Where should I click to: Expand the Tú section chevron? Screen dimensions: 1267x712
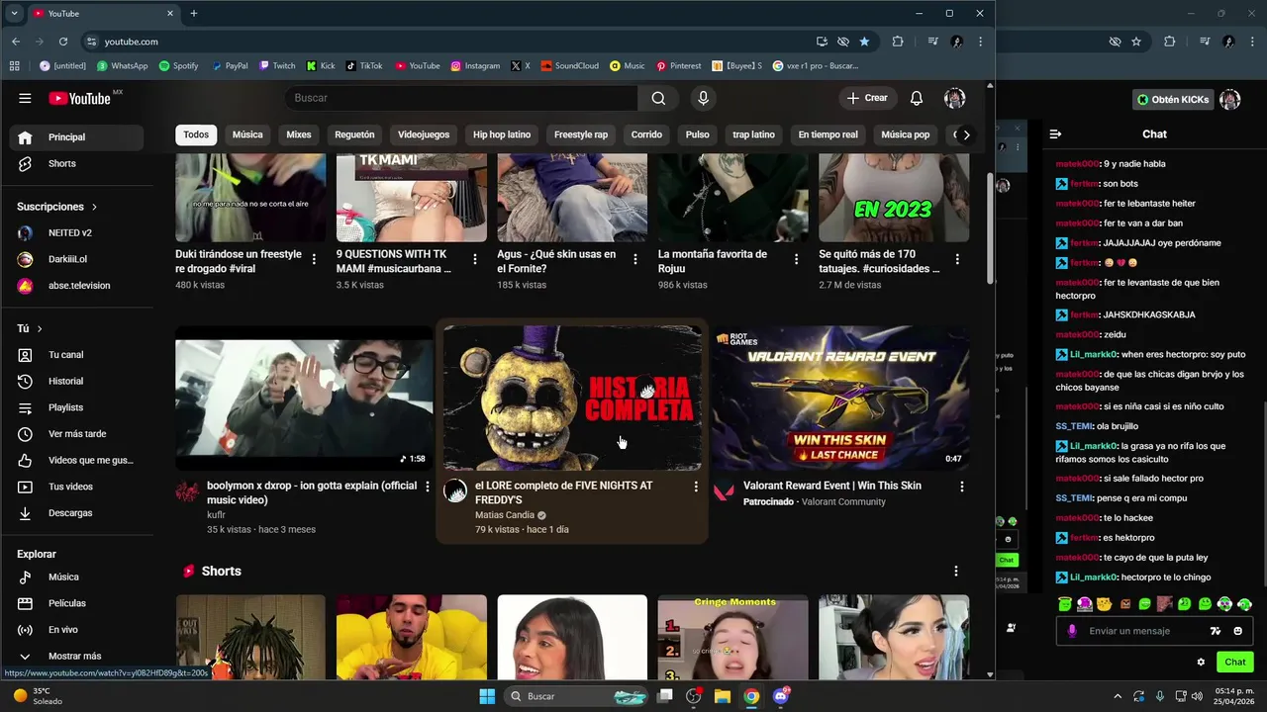pyautogui.click(x=40, y=328)
